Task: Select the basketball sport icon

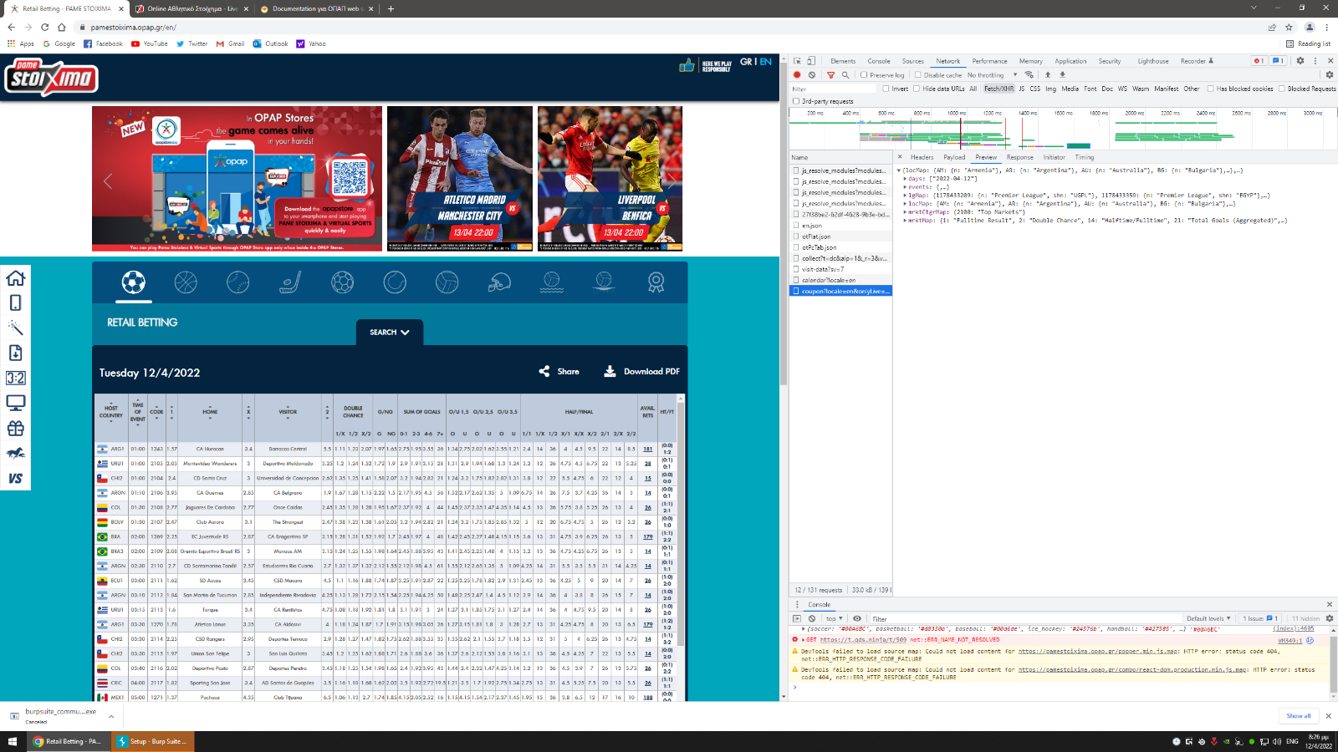Action: (186, 282)
